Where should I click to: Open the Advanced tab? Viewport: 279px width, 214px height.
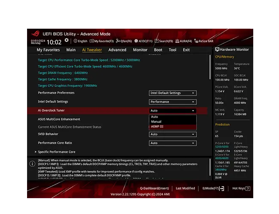(117, 50)
